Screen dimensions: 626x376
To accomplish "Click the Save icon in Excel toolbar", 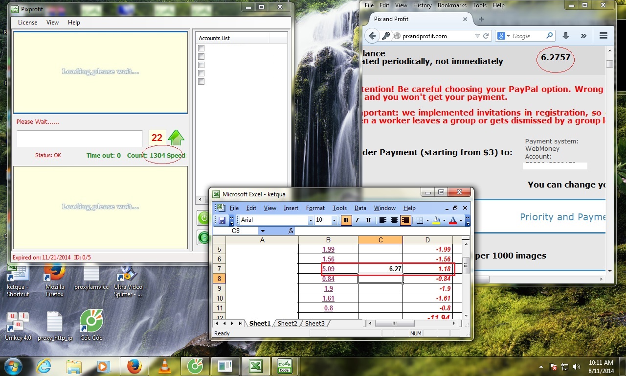I will (x=222, y=220).
